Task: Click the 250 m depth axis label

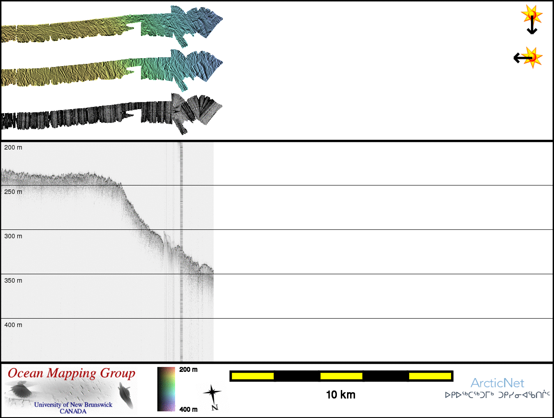Action: pyautogui.click(x=13, y=192)
